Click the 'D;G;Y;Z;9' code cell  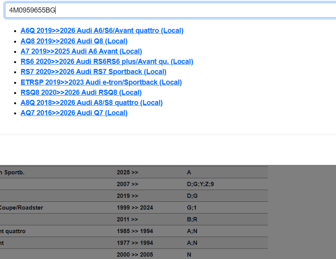tap(200, 184)
